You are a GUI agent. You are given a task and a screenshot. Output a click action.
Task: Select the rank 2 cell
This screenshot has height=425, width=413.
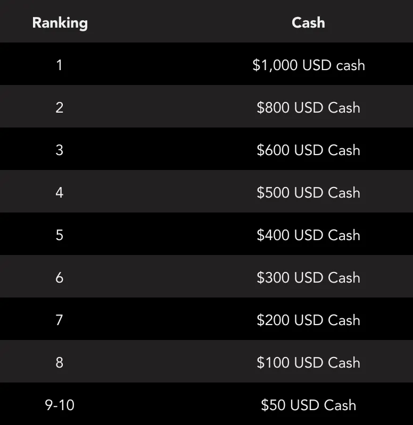pos(59,108)
